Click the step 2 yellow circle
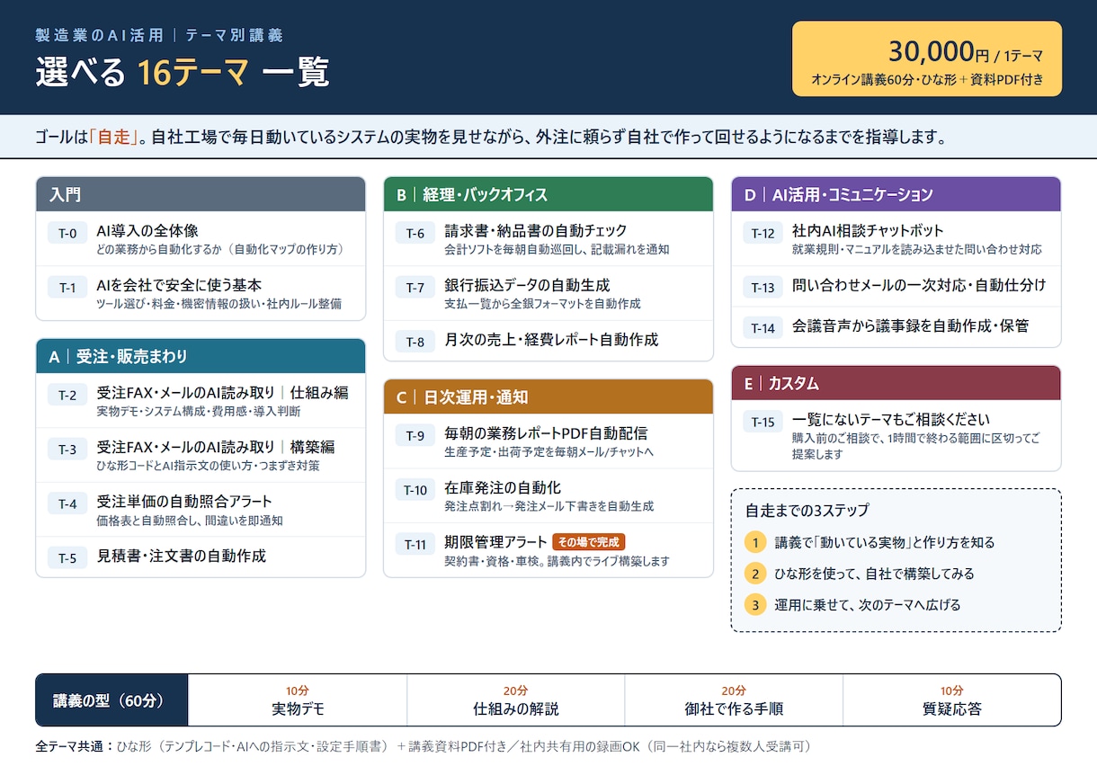The height and width of the screenshot is (775, 1097). tap(756, 574)
